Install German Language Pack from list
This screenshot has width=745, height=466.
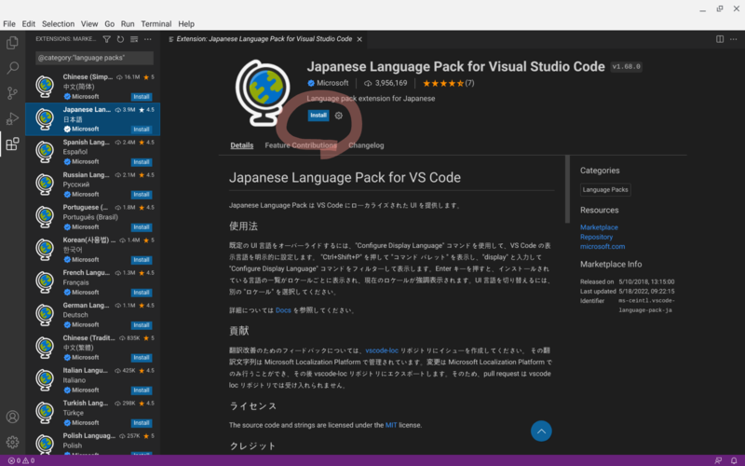pos(142,325)
